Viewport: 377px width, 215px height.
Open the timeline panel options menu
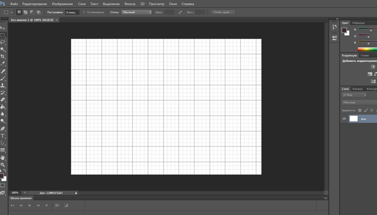point(326,198)
